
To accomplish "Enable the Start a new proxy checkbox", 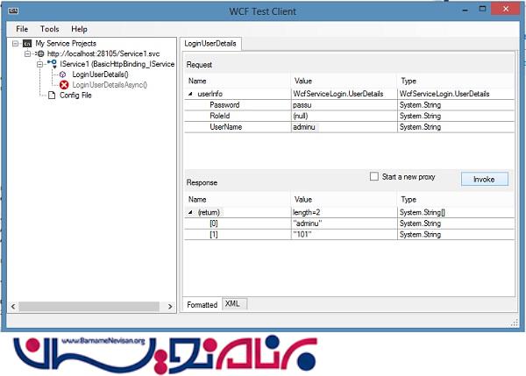I will coord(374,176).
